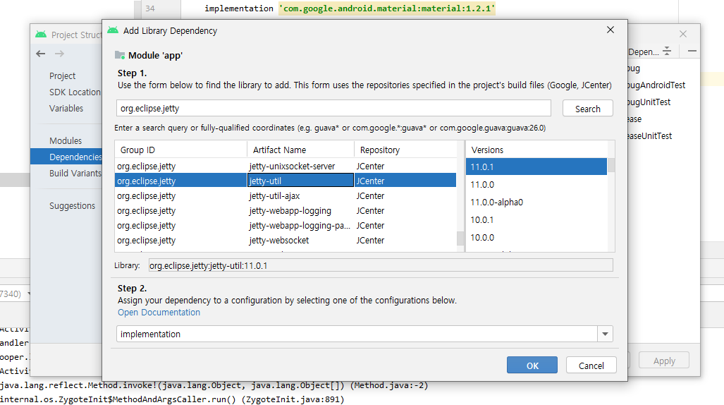Choose version 10.0.1
Image resolution: width=724 pixels, height=405 pixels.
click(x=536, y=219)
